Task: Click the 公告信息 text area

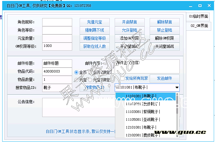Action: (x=79, y=107)
